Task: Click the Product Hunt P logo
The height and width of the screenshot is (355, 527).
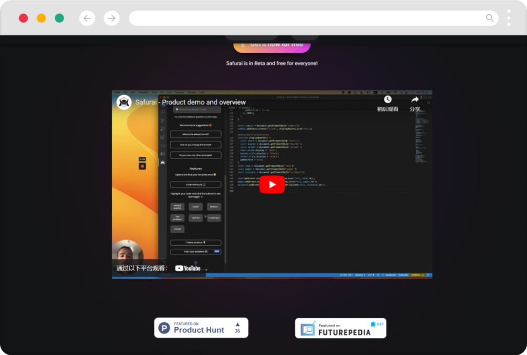Action: point(164,328)
